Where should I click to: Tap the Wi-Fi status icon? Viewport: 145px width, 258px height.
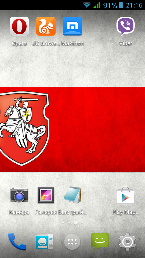[x=87, y=5]
